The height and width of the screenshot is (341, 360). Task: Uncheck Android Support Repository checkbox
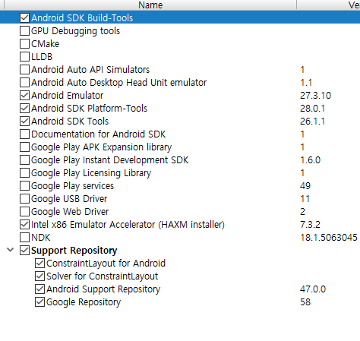pos(39,289)
